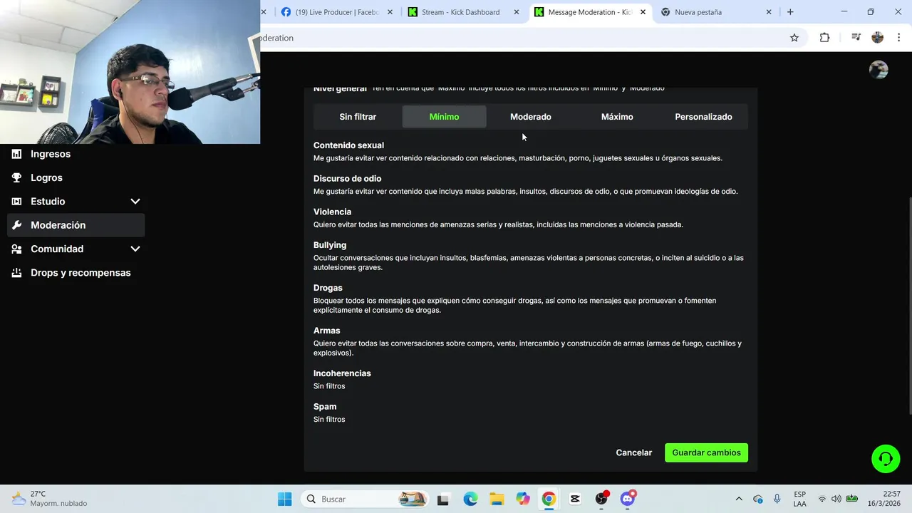
Task: Click the Contenido sexual heading
Action: coord(348,145)
